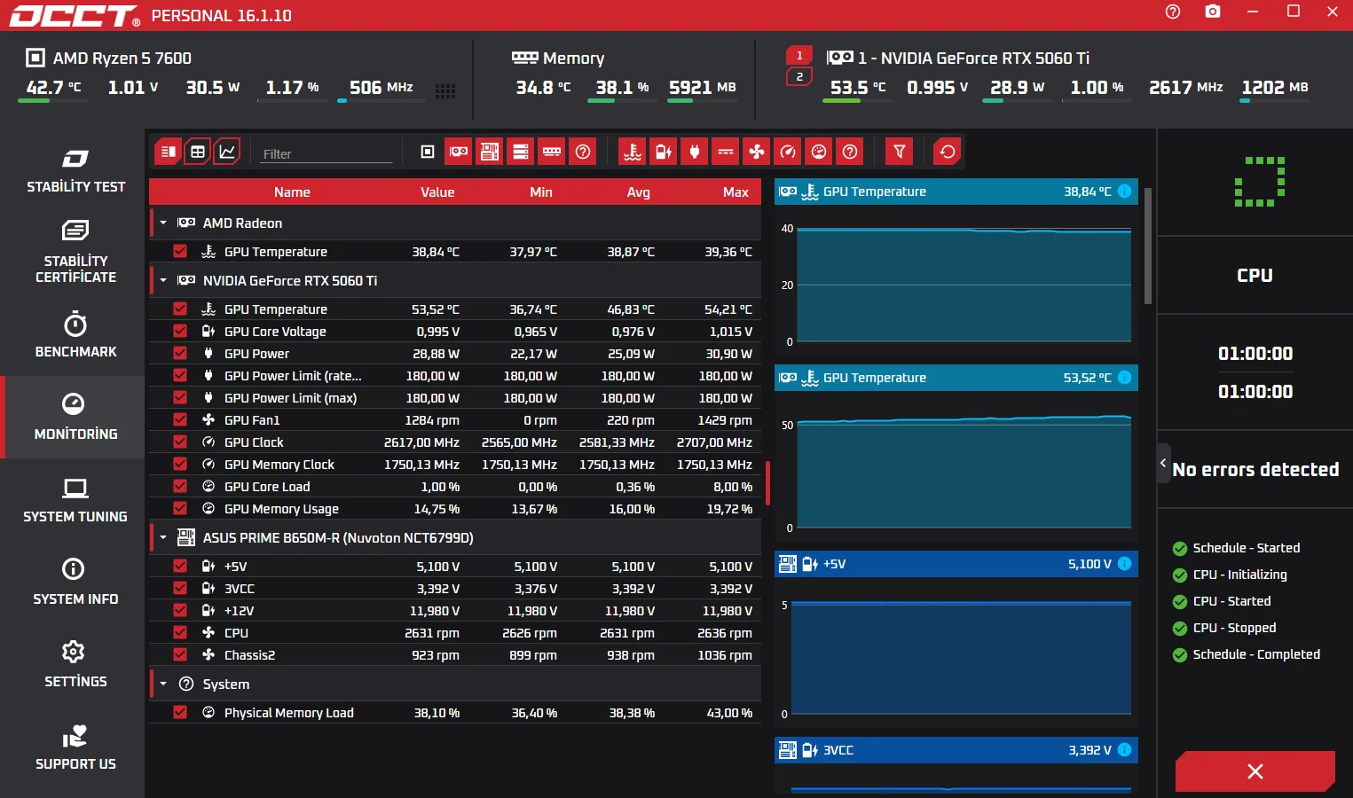Image resolution: width=1353 pixels, height=798 pixels.
Task: Collapse the ASUS PRIME B650M-R group
Action: pyautogui.click(x=163, y=537)
